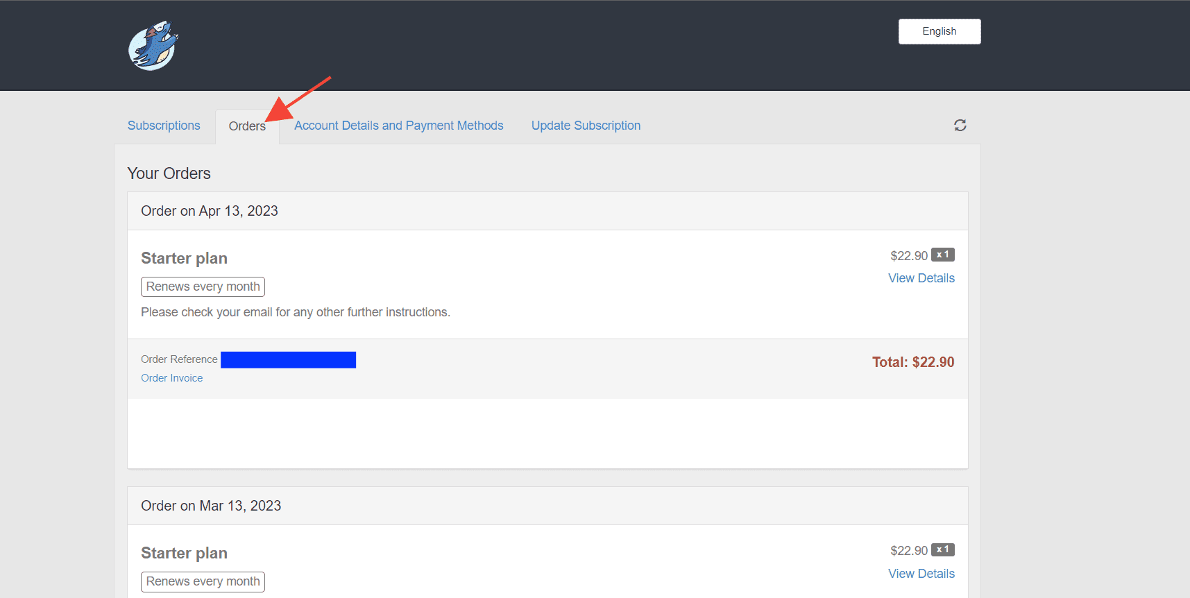Viewport: 1190px width, 598px height.
Task: Click the blue dragon logo in header
Action: coord(153,46)
